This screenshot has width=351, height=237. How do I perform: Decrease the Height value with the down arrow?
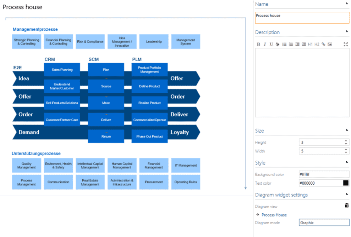pos(346,144)
